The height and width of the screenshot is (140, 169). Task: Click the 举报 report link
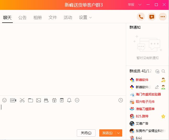click(x=131, y=5)
